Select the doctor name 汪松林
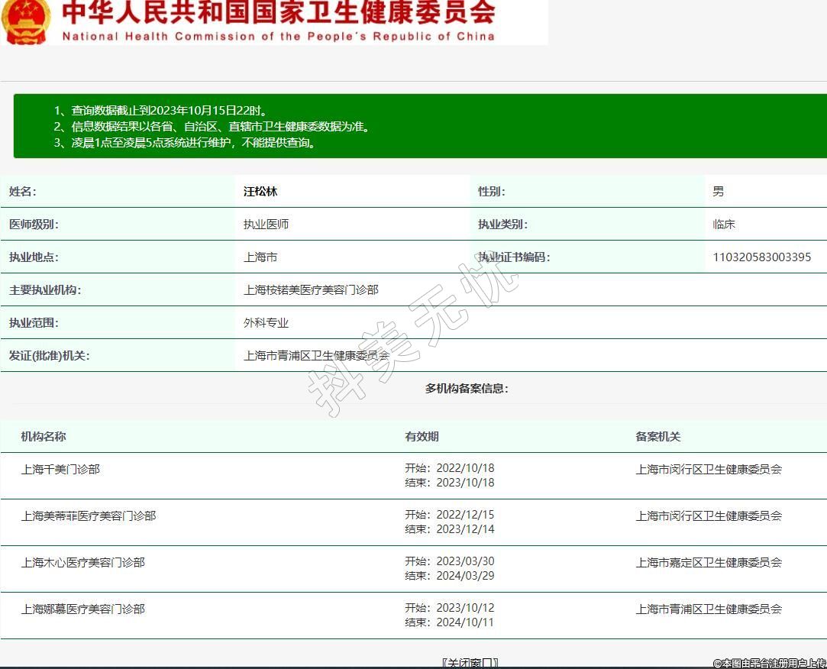 tap(260, 192)
